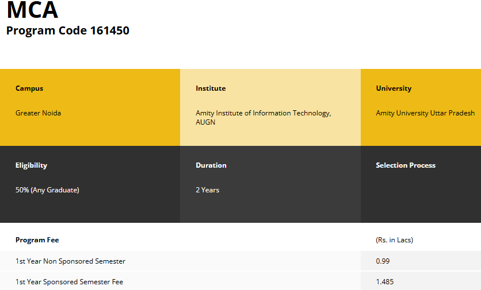Open the Selection Process heading
Image resolution: width=481 pixels, height=290 pixels.
pos(406,165)
